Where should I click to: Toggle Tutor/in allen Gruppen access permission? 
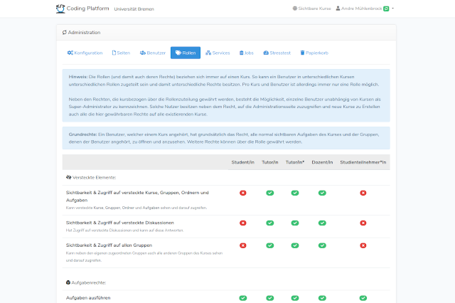point(270,245)
